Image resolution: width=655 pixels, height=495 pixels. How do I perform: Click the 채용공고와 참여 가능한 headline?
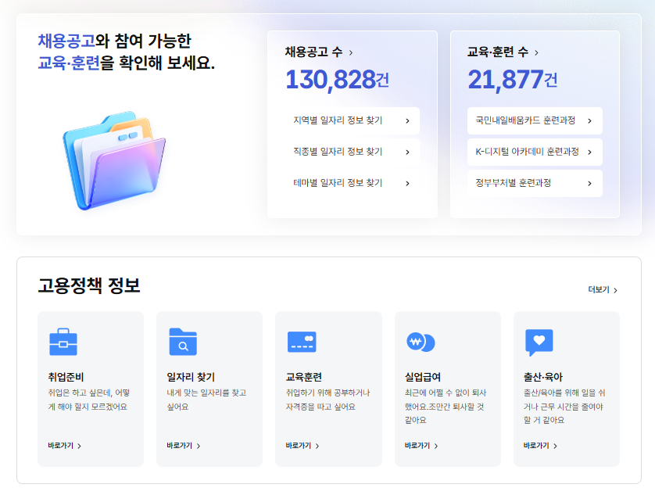click(x=126, y=52)
